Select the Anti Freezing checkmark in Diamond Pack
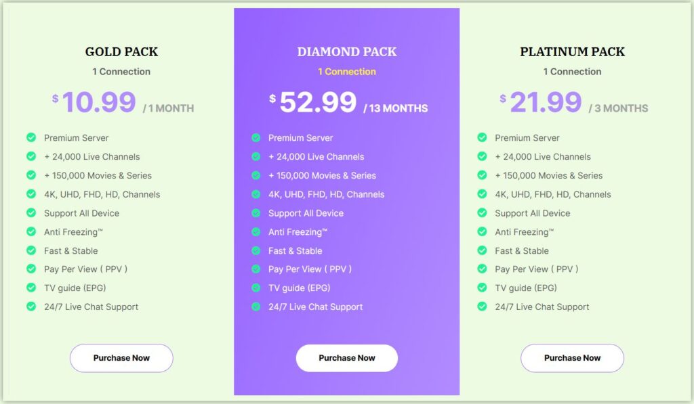Screen dimensions: 694x404 [x=257, y=231]
